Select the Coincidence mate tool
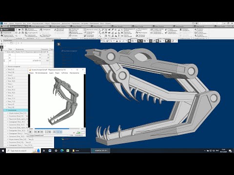This screenshot has width=234, height=175. coord(45,30)
